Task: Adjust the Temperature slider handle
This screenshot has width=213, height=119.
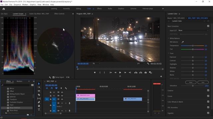Action: (x=193, y=46)
